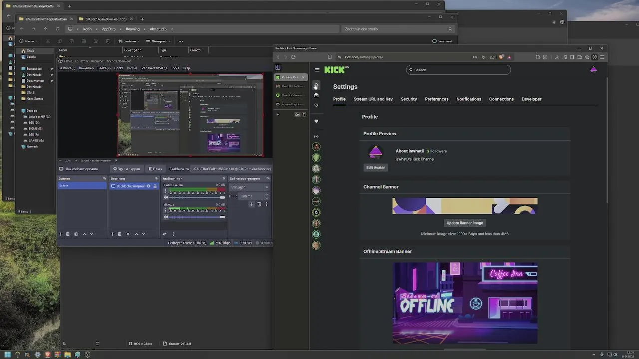Open Eigenschappen button in OBS
This screenshot has width=639, height=359.
click(126, 169)
